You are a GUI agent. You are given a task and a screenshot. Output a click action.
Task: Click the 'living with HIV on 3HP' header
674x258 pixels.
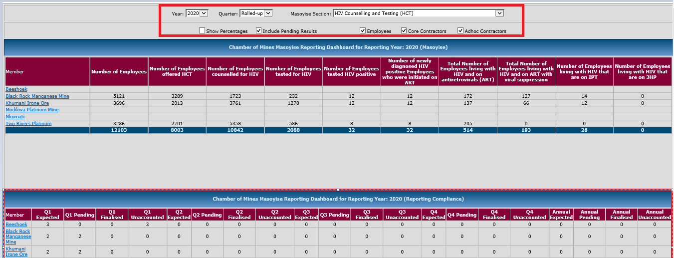tap(643, 71)
